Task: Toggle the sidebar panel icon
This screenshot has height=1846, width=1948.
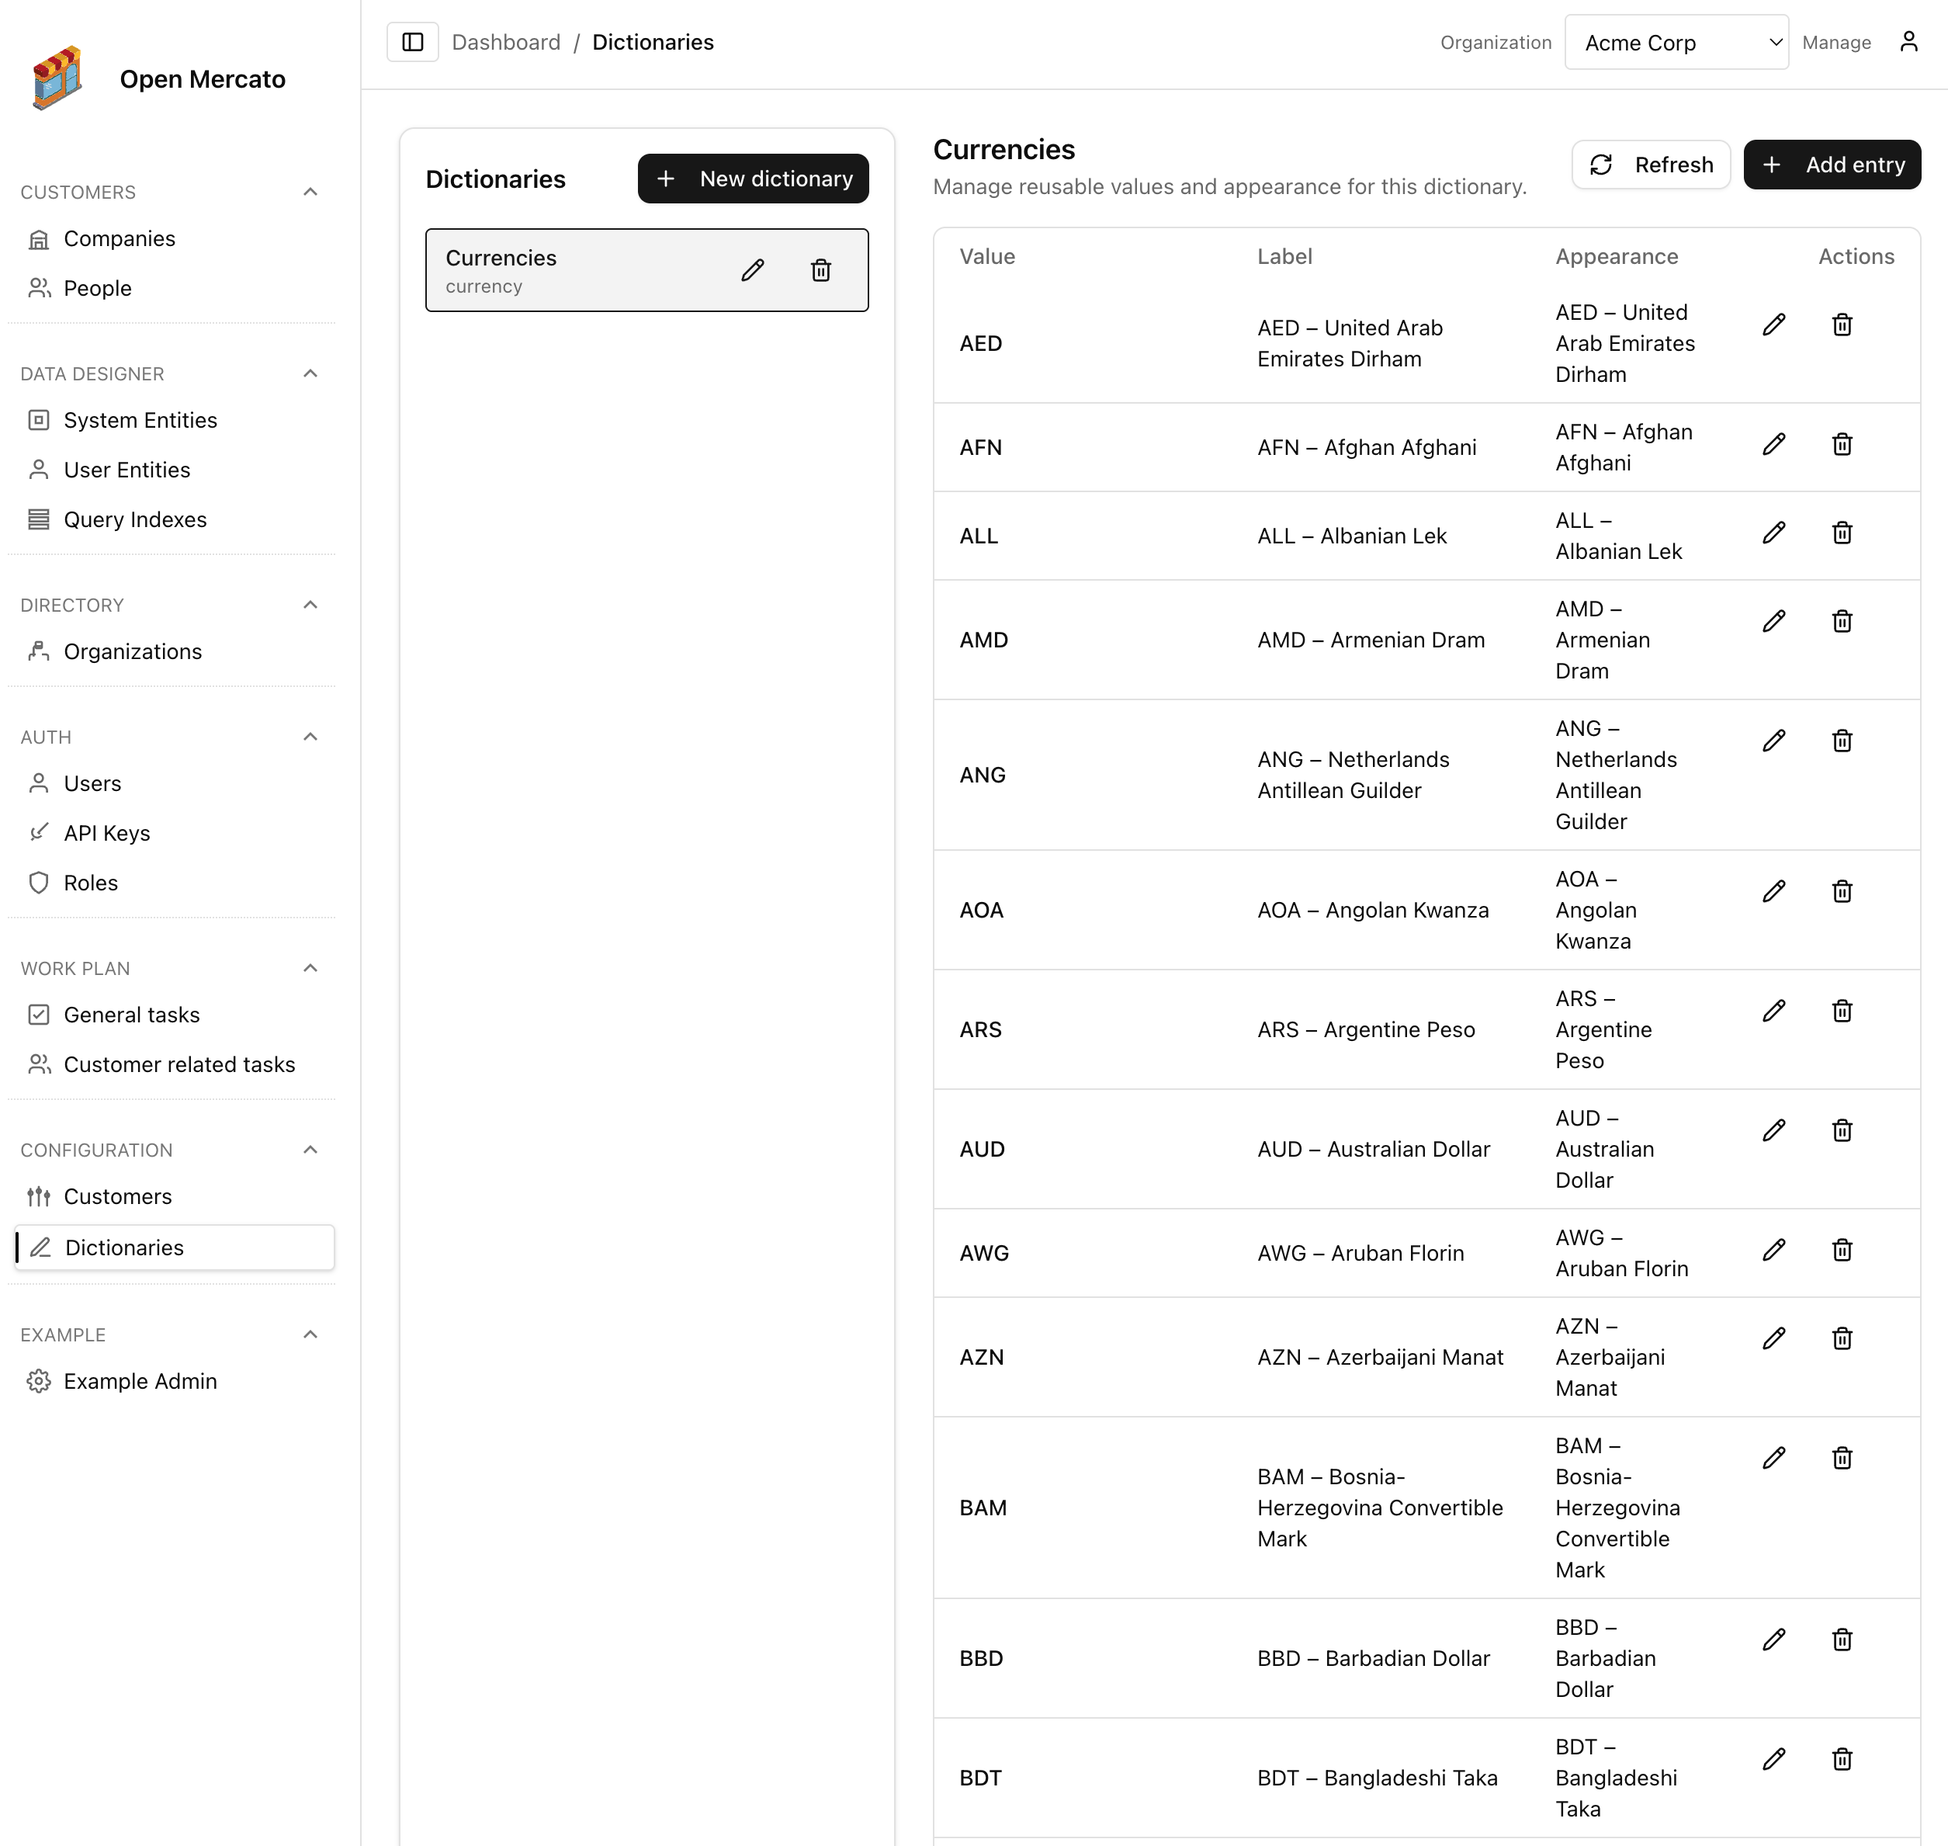Action: pos(412,43)
